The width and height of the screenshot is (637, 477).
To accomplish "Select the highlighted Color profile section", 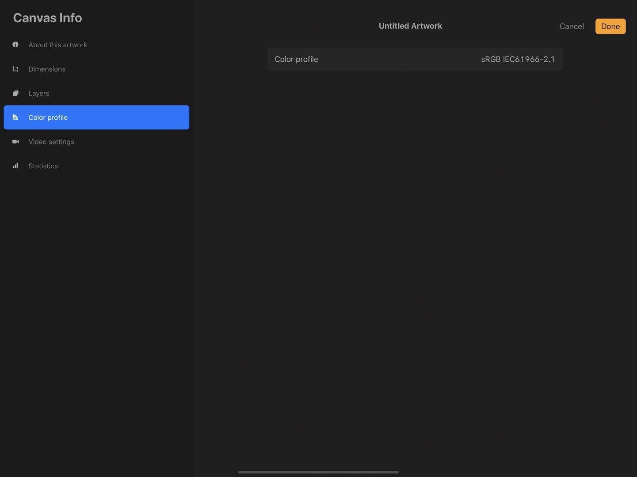I will (48, 117).
